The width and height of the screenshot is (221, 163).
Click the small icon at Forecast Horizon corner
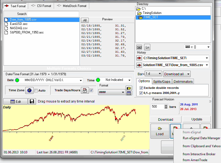point(210,101)
